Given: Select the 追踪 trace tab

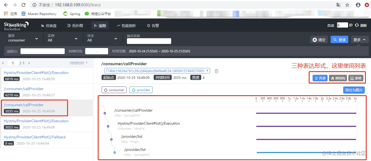Looking at the screenshot, I should [x=100, y=26].
